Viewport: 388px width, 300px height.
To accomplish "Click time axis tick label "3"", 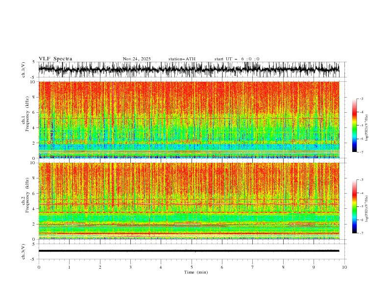I will (x=130, y=267).
